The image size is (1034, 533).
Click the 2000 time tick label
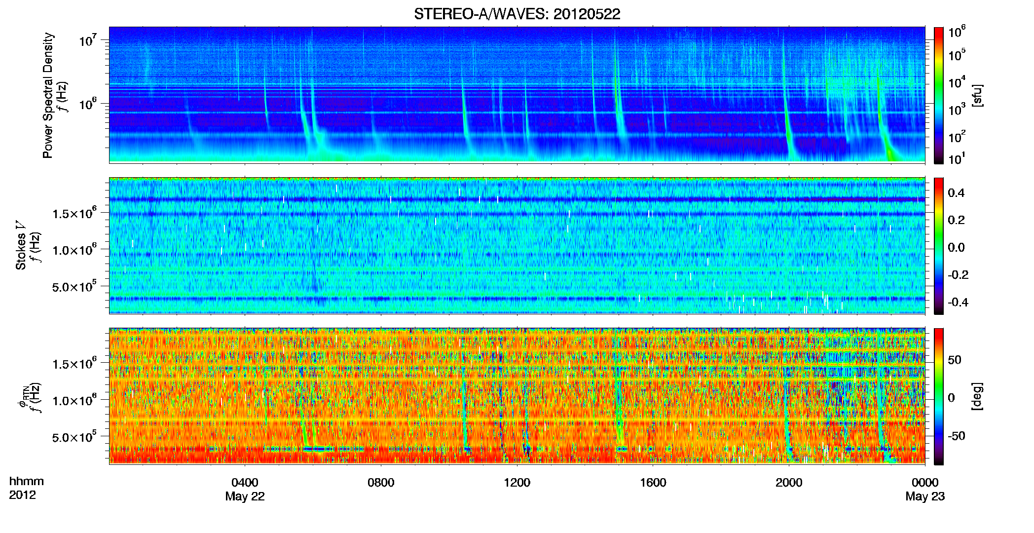(789, 483)
